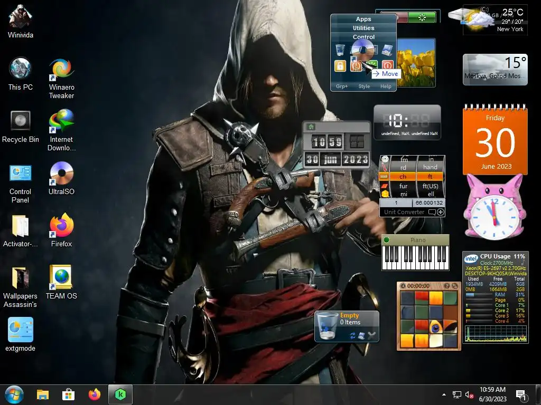Open the TEAM OS shortcut
This screenshot has width=541, height=405.
click(x=61, y=283)
